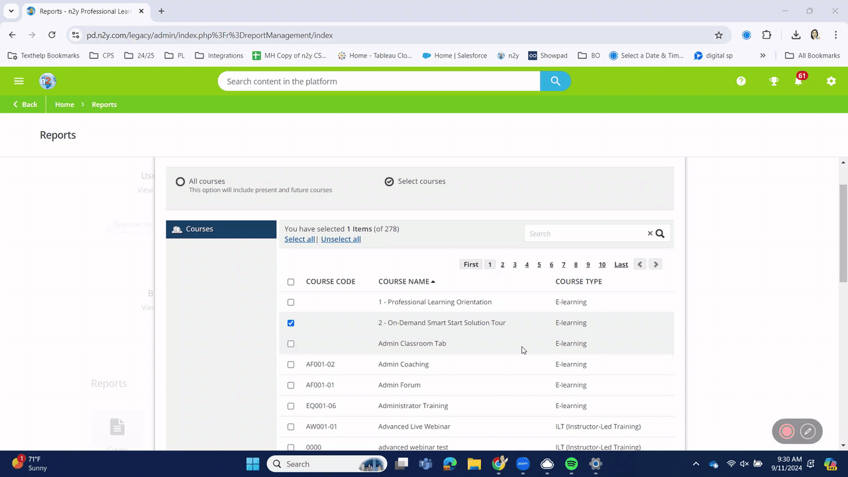Jump to the First page
This screenshot has height=477, width=848.
point(470,264)
